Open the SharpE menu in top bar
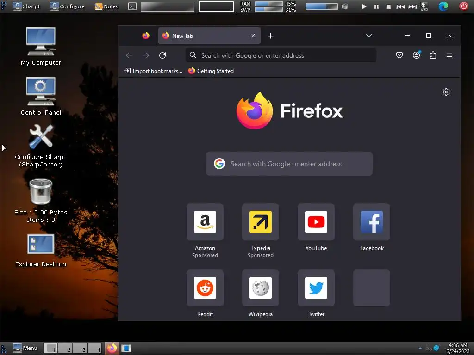Viewport: 474px width, 355px height. tap(26, 6)
